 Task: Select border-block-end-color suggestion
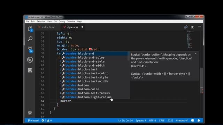[94, 58]
